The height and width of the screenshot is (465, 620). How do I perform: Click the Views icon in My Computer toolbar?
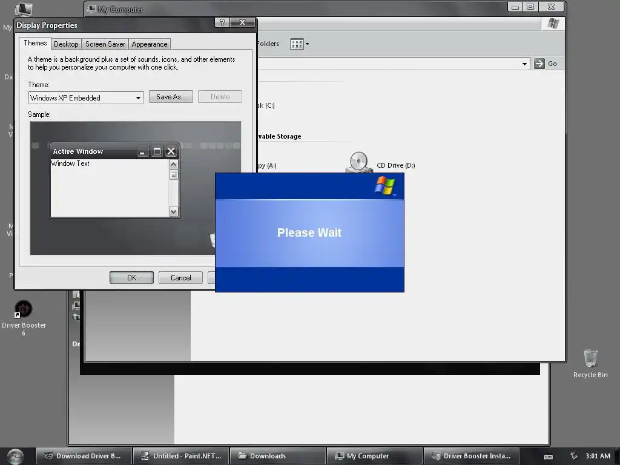tap(297, 44)
